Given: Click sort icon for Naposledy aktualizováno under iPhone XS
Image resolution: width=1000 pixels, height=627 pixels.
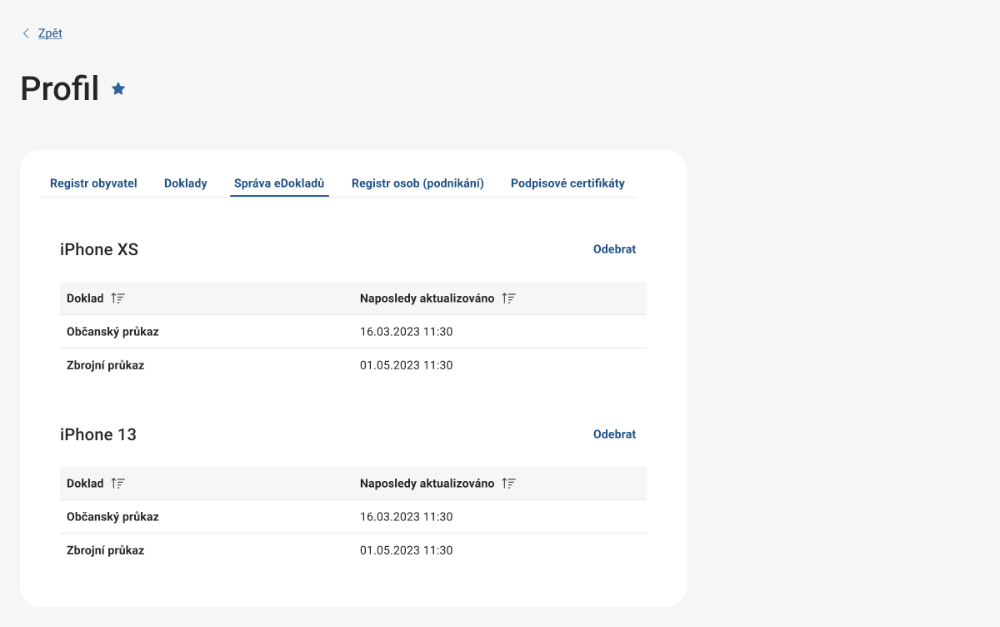Looking at the screenshot, I should pyautogui.click(x=508, y=298).
